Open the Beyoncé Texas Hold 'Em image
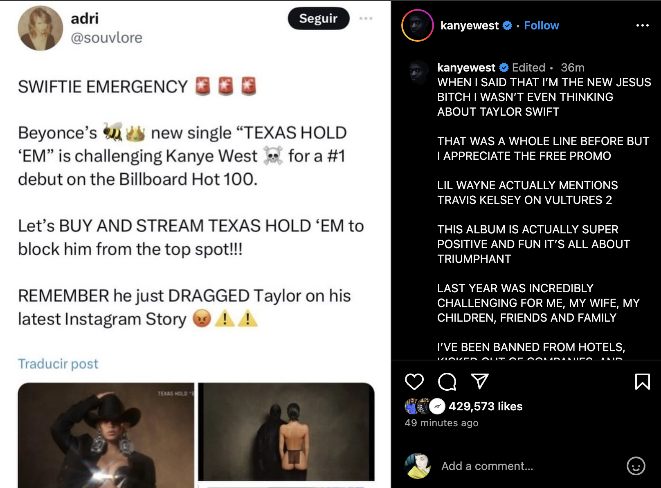This screenshot has height=488, width=661. 106,435
